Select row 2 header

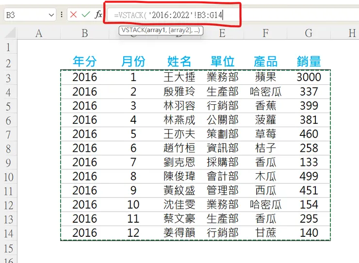click(8, 63)
